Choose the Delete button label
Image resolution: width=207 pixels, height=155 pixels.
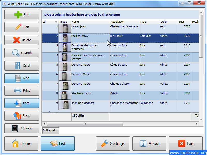(26, 40)
